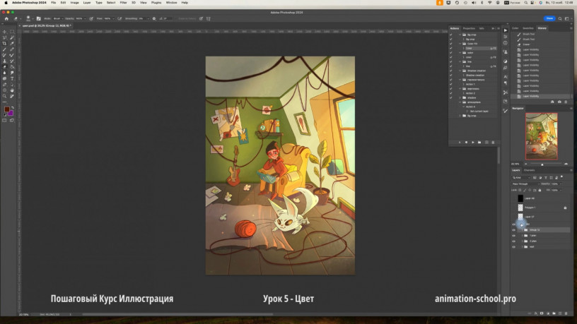Show the Layer 46 visibility eye
The image size is (577, 324).
point(513,198)
